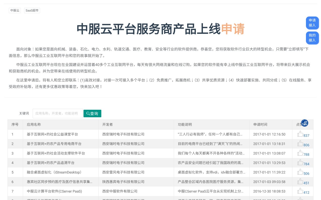321x200 pixels.
Task: Click the circular logo near the 点赞 column header
Action: pos(304,123)
